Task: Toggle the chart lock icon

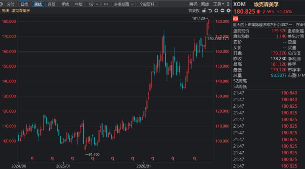Action: [204, 11]
